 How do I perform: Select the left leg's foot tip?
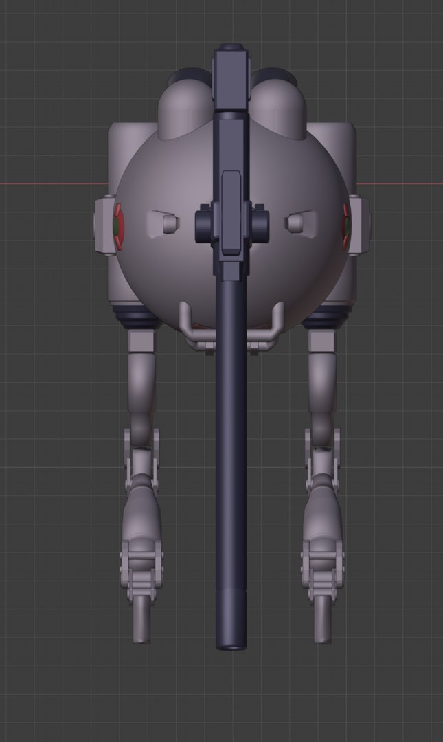(x=141, y=619)
